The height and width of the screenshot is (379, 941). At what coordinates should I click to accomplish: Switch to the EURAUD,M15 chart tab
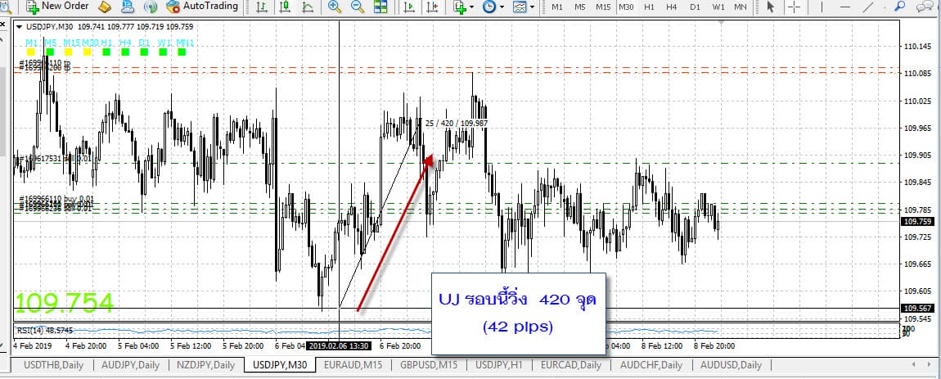353,365
